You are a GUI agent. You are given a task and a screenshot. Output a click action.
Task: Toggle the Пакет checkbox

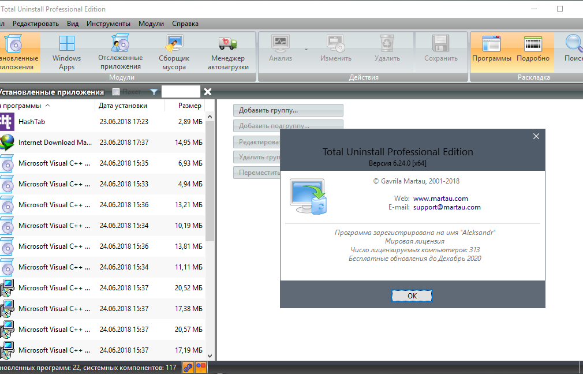[116, 92]
